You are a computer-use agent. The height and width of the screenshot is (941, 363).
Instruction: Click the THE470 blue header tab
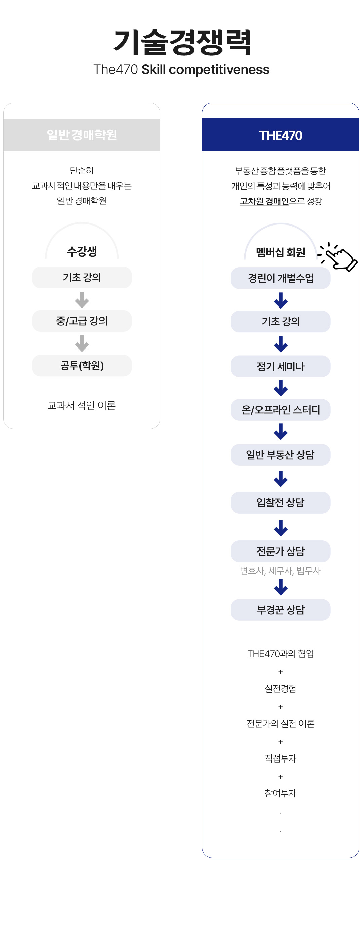pos(280,135)
